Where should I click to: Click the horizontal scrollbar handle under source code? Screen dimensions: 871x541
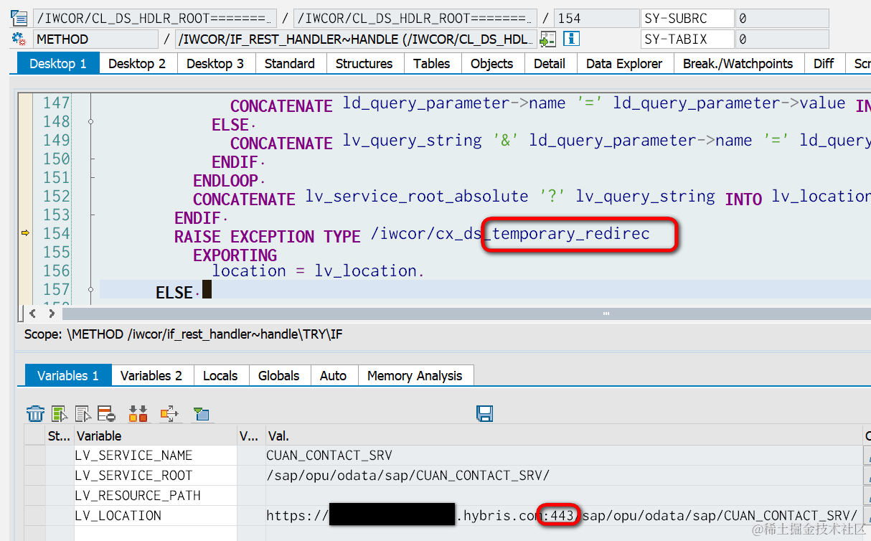point(606,314)
